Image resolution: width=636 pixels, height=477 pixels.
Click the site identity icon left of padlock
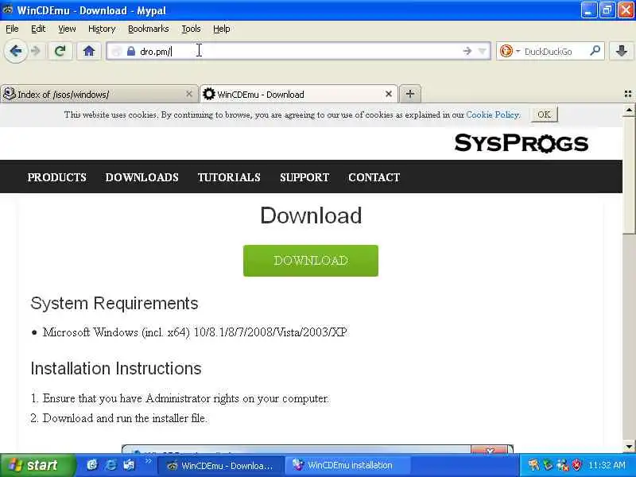(116, 51)
